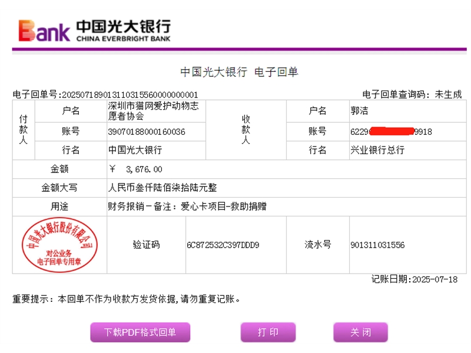The height and width of the screenshot is (353, 471).
Task: Click the 金额大写 label cell
Action: click(x=59, y=188)
